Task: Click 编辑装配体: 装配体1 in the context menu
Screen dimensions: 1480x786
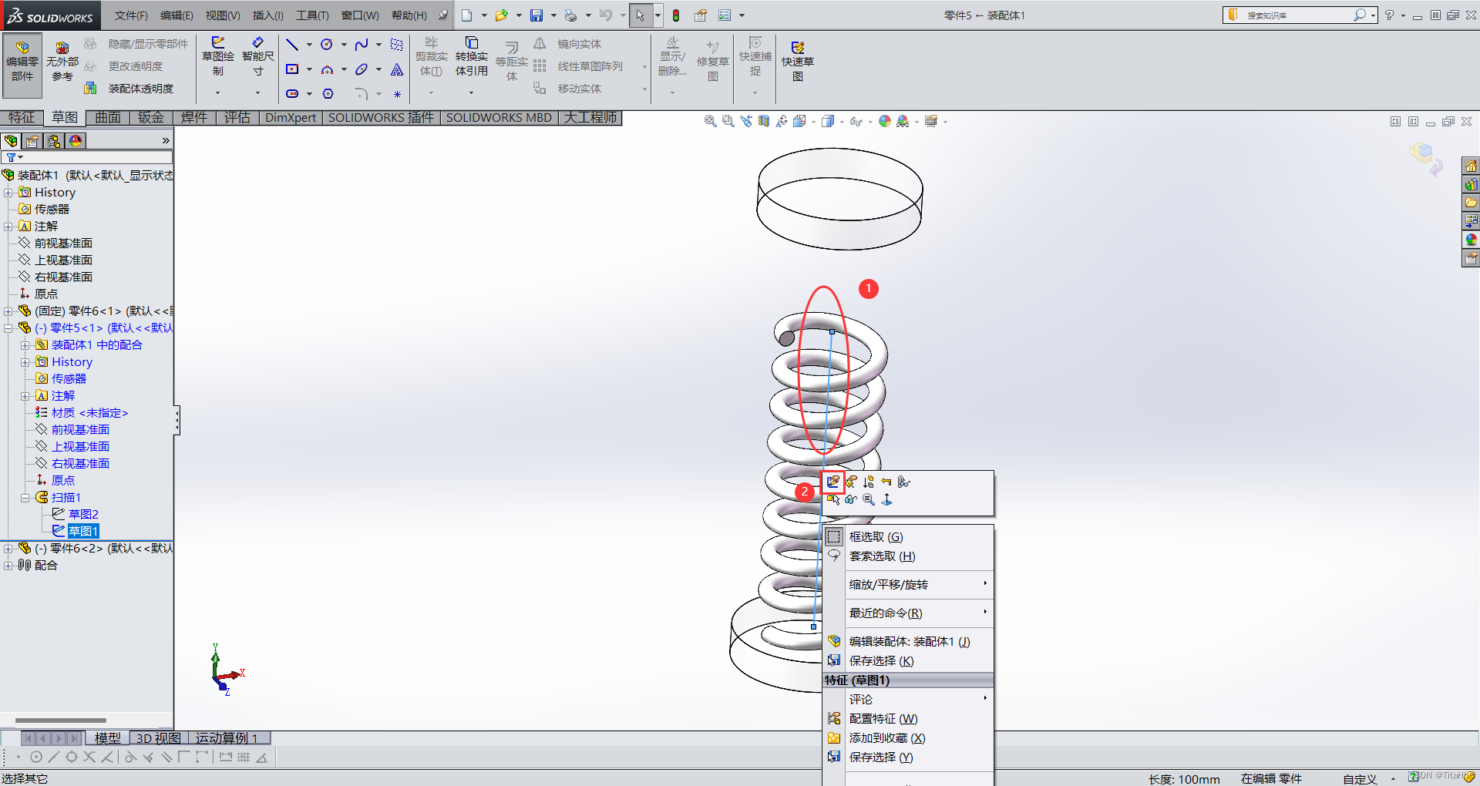Action: tap(909, 642)
